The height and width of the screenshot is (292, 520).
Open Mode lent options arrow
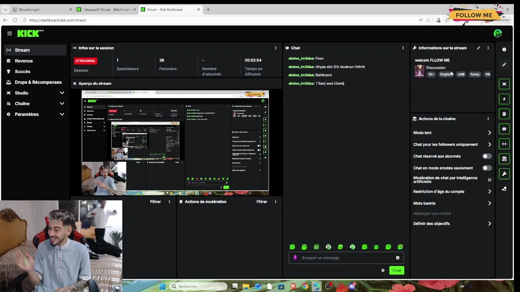click(x=490, y=133)
